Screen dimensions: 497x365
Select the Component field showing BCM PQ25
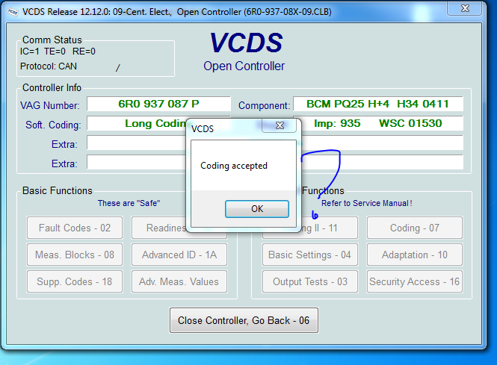[x=377, y=104]
